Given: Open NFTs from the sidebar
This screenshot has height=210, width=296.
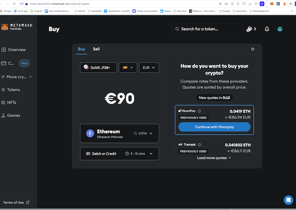Looking at the screenshot, I should click(x=12, y=103).
